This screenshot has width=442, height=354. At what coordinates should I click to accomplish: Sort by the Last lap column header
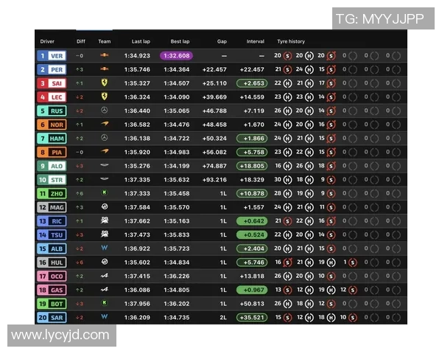coord(141,41)
